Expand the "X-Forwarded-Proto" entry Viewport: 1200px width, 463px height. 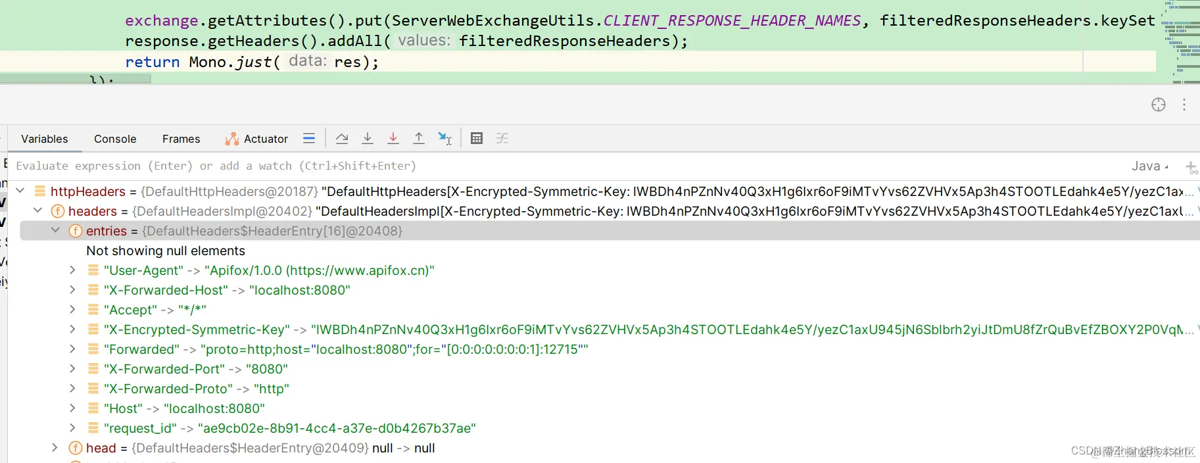tap(73, 388)
